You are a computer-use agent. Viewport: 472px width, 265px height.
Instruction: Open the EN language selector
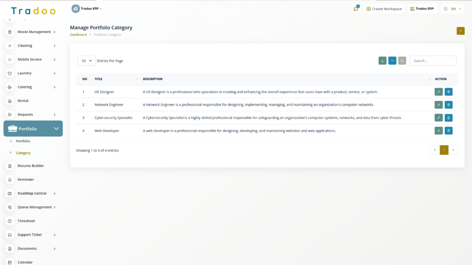pyautogui.click(x=453, y=9)
